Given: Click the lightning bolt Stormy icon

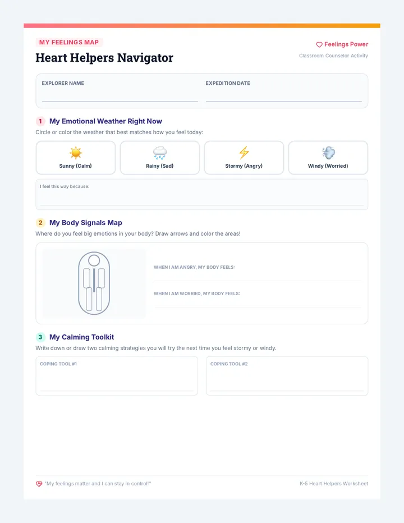Looking at the screenshot, I should coord(244,153).
